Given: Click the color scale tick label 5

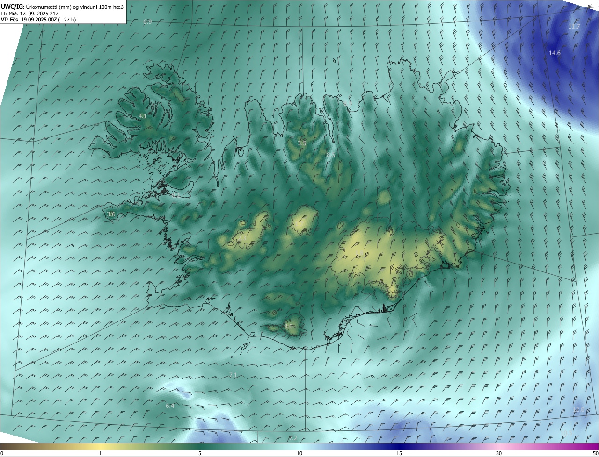Looking at the screenshot, I should pos(200,453).
